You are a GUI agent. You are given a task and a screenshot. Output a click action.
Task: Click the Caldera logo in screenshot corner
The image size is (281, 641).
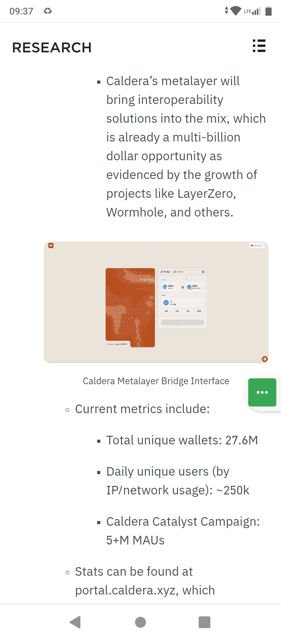coord(51,245)
